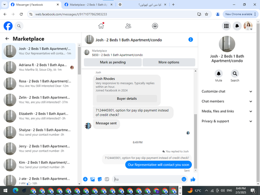Click the conversation list scrollbar
The width and height of the screenshot is (260, 195).
79,61
